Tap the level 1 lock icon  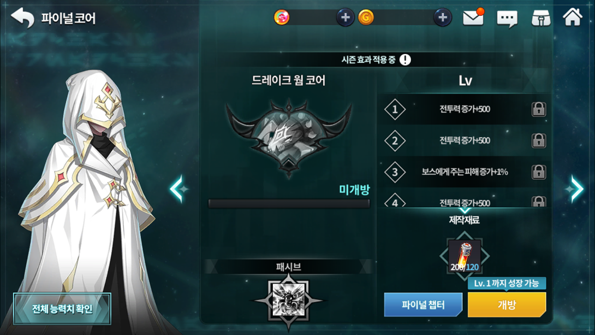coord(538,109)
